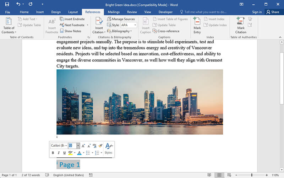Click the zoom slider handle in the status bar
Screen dimensions: 284x178
point(252,175)
